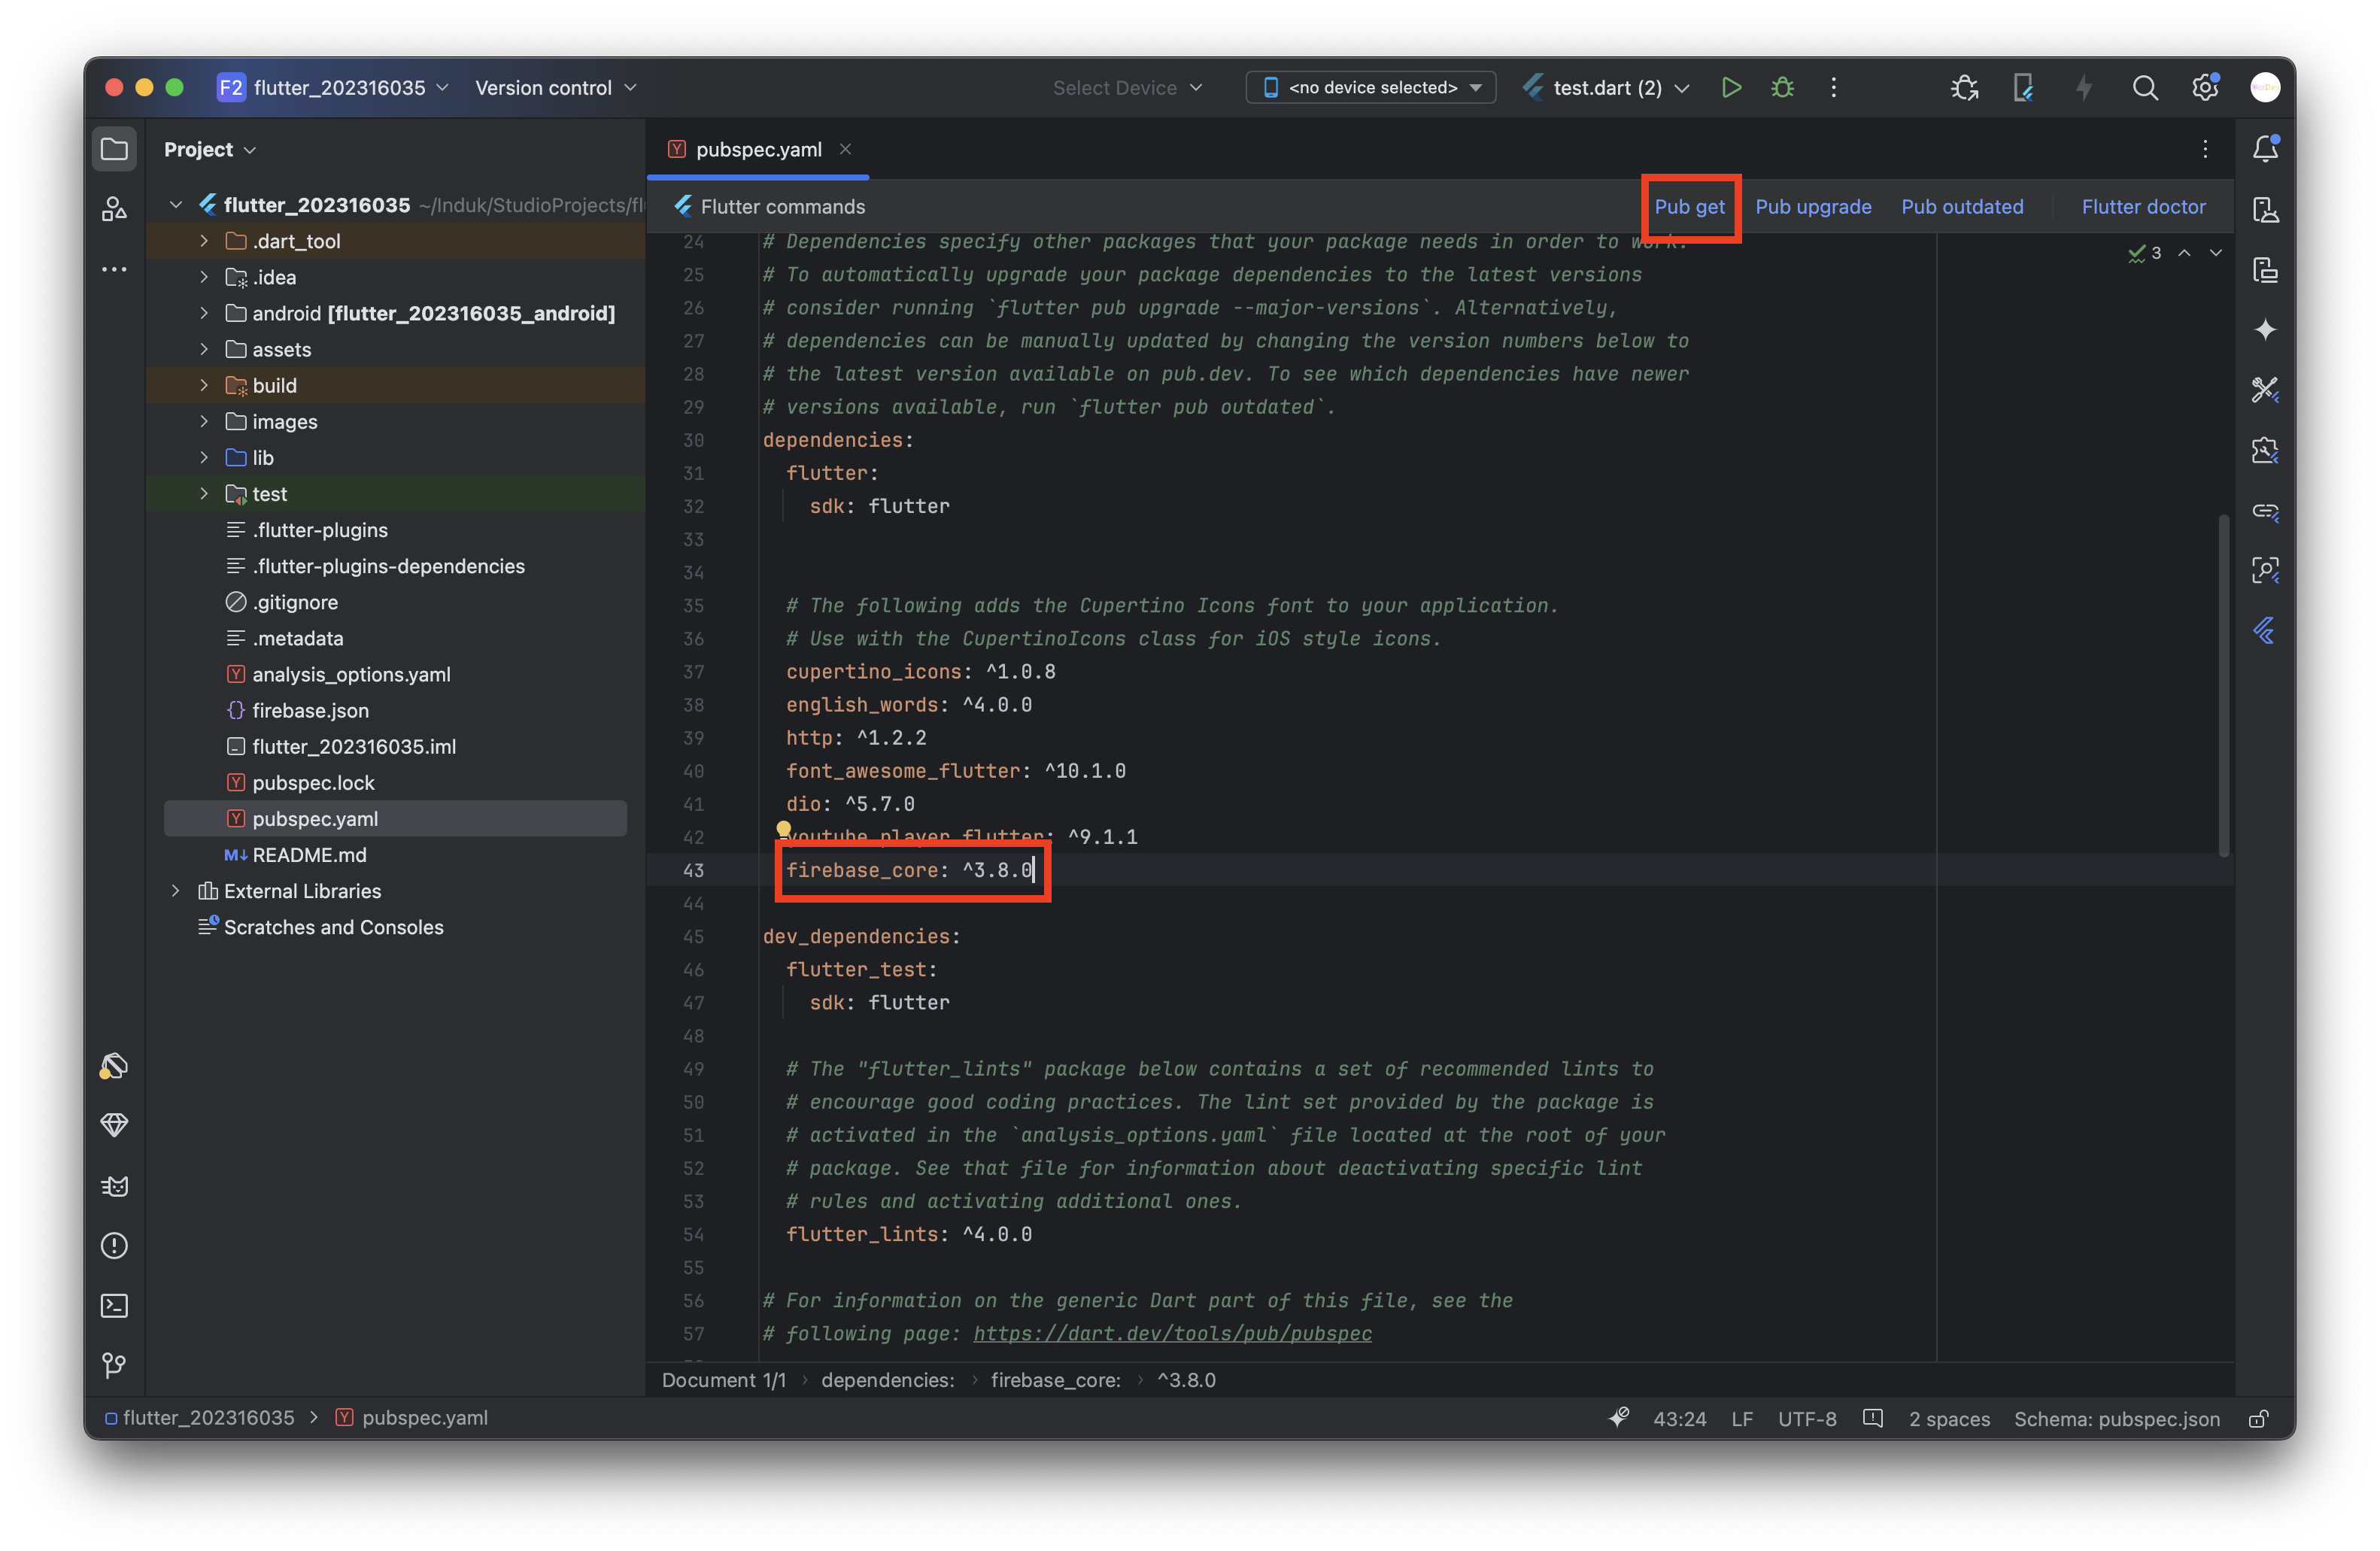The image size is (2380, 1551).
Task: Click the green Debug bug icon
Action: point(1782,88)
